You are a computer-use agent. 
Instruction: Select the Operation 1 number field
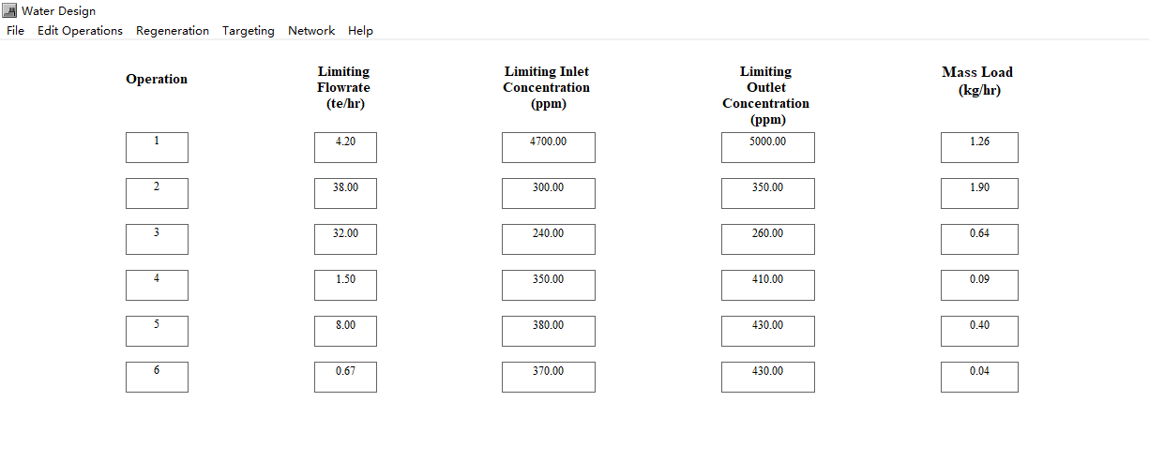coord(157,147)
